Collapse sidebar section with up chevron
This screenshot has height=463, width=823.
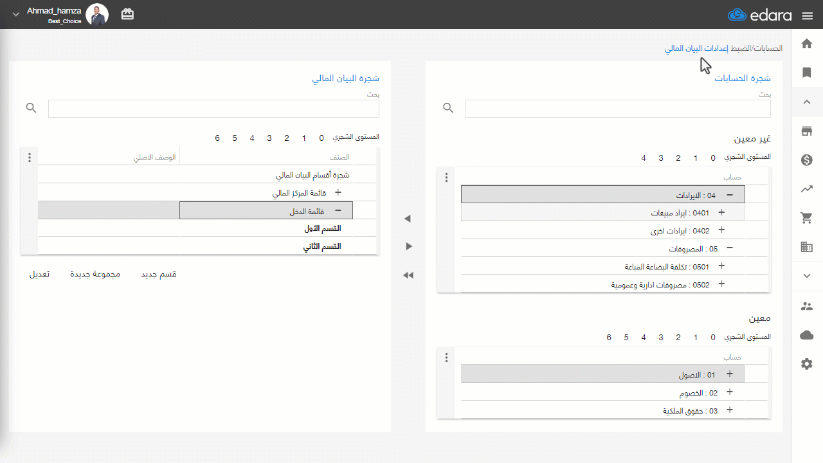807,102
